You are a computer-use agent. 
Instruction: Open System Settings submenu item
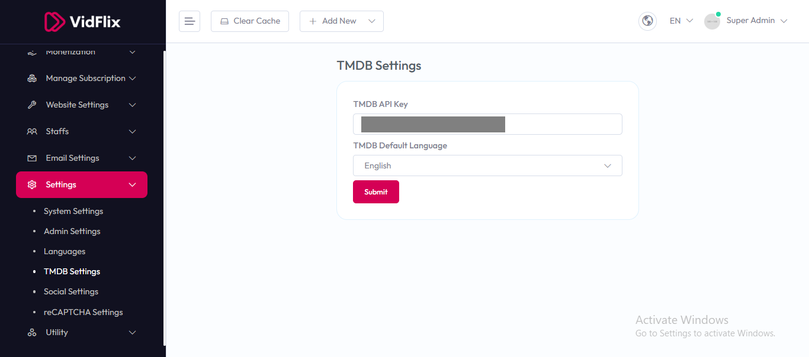(x=73, y=211)
